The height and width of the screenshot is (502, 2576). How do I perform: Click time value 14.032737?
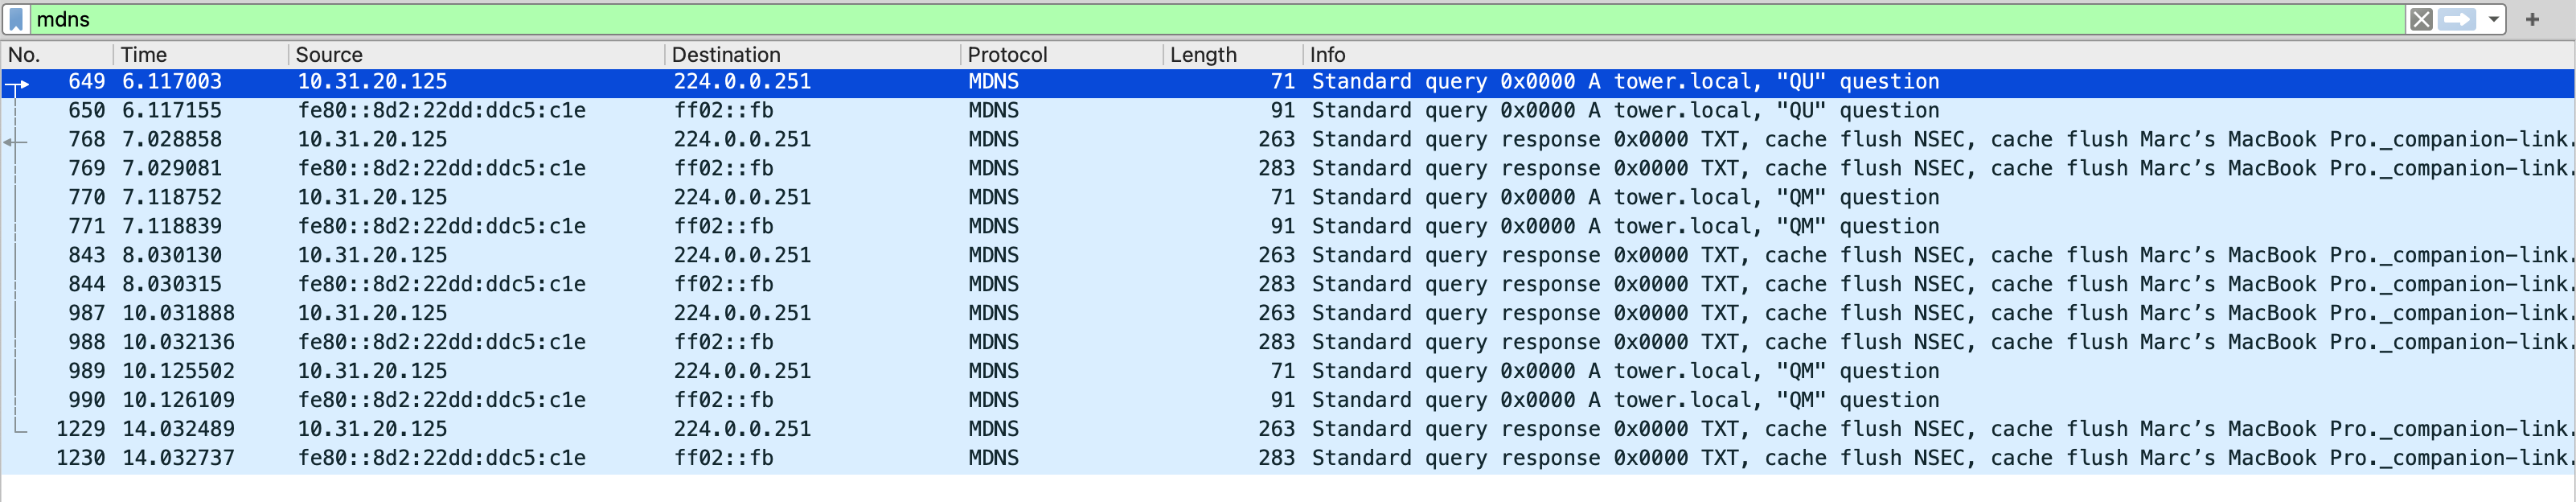pos(178,459)
